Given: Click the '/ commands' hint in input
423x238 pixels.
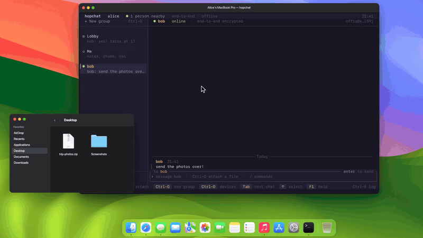Looking at the screenshot, I should coord(261,177).
